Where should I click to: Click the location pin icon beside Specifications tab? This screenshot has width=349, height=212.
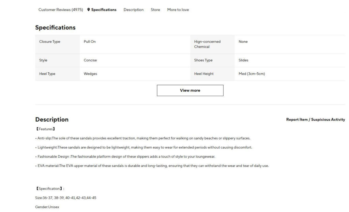pos(89,10)
